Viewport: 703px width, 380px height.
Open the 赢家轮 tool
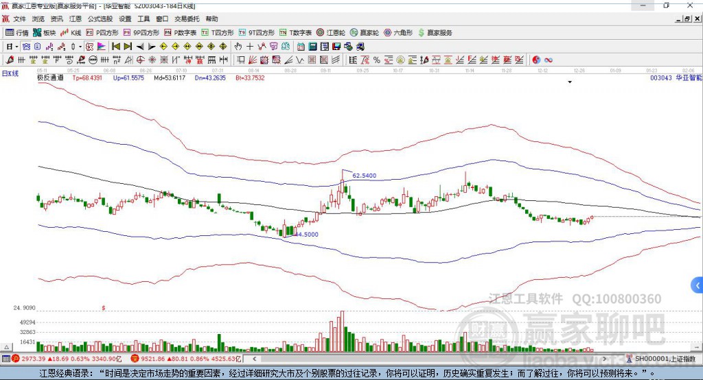pyautogui.click(x=365, y=33)
